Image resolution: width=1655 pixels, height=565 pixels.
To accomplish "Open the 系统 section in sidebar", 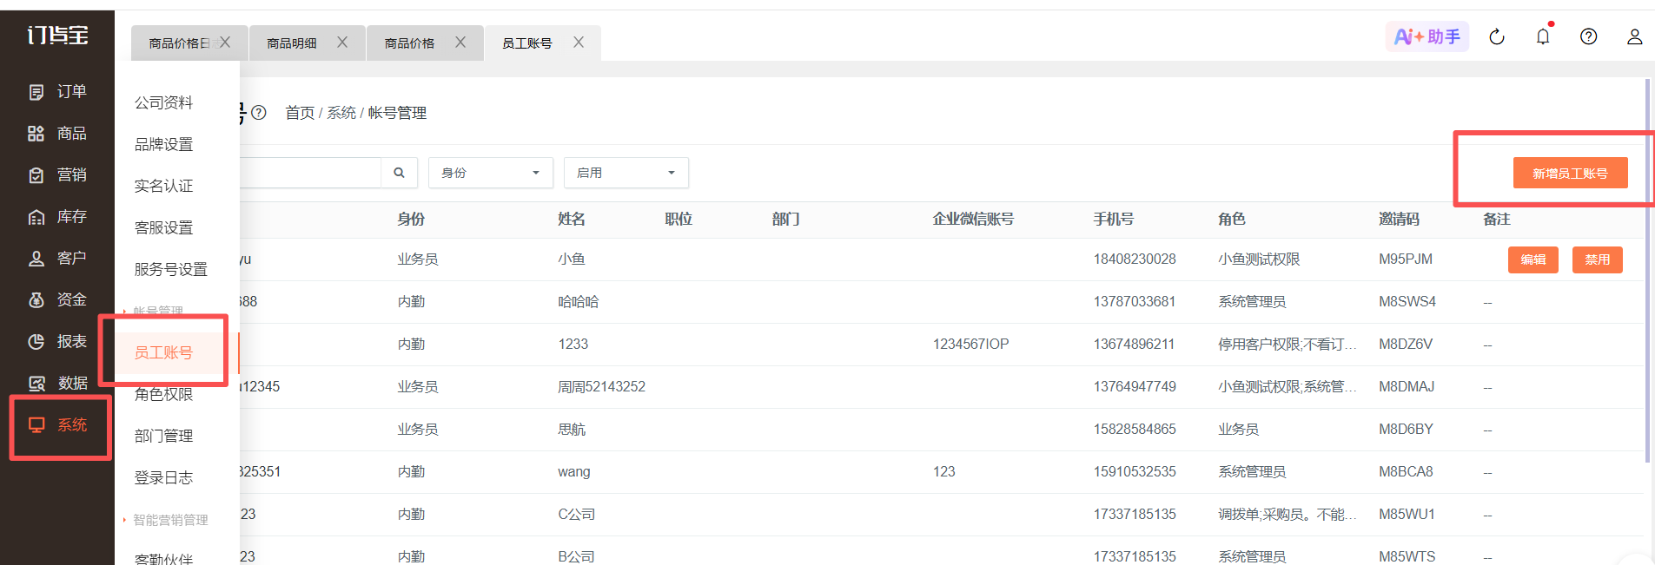I will [57, 425].
